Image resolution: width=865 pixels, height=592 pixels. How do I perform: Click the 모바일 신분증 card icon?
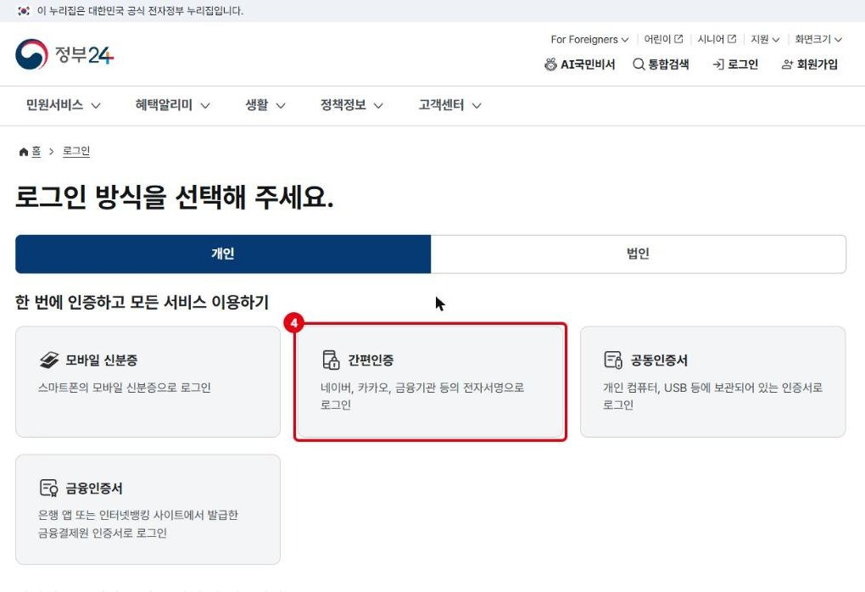pyautogui.click(x=49, y=360)
